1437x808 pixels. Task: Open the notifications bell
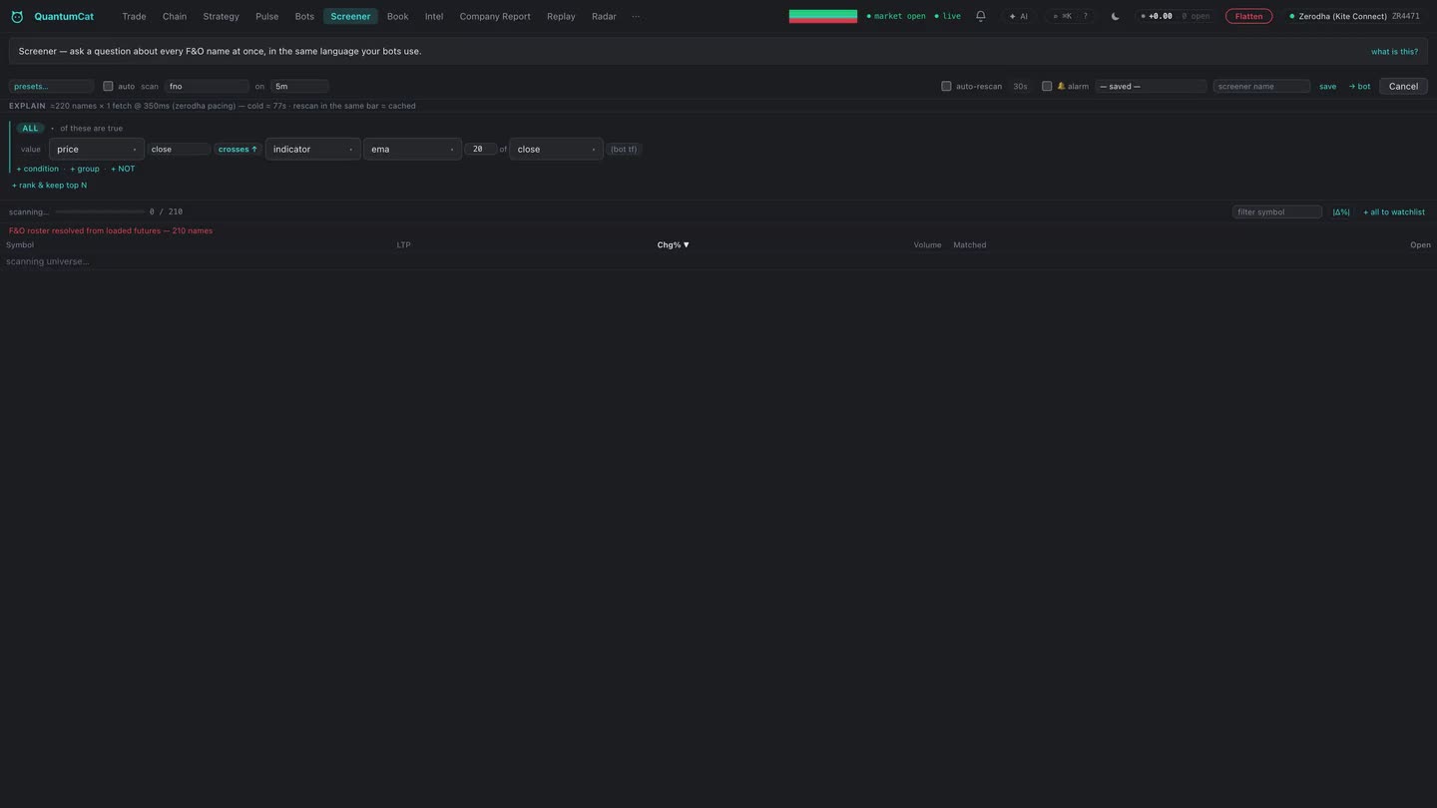coord(980,16)
